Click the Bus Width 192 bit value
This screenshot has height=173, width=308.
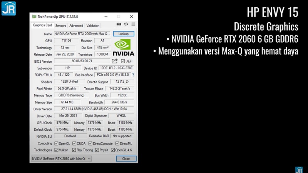(x=122, y=95)
